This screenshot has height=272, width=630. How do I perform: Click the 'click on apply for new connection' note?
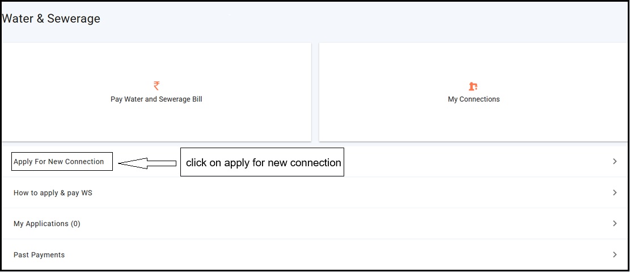pyautogui.click(x=263, y=163)
